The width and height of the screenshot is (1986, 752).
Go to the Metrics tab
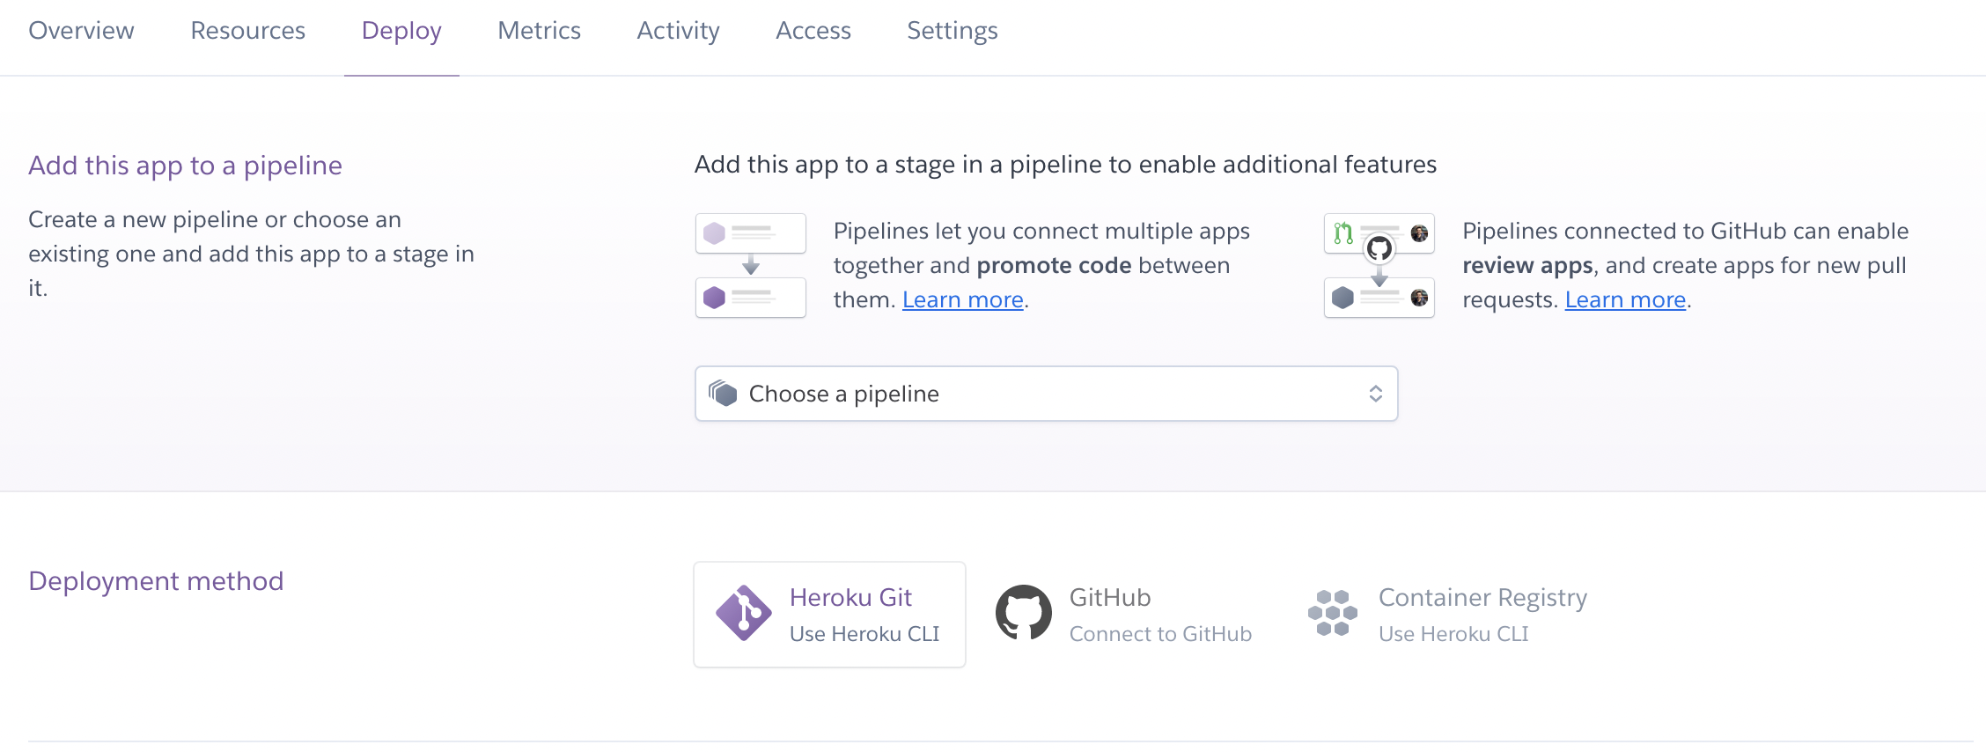coord(539,31)
